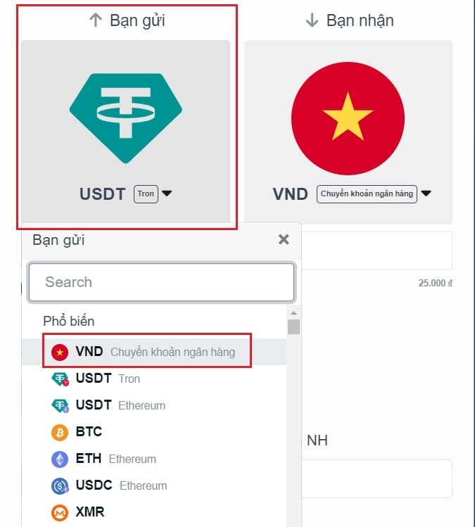Open the dropdown arrow next to USDT Tron

point(167,193)
